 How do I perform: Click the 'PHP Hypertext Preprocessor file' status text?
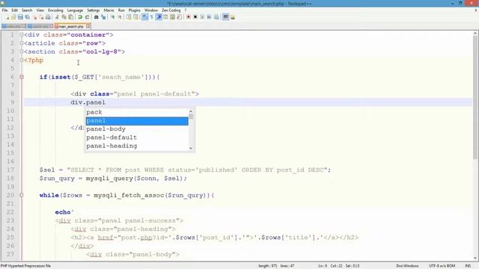pos(25,266)
